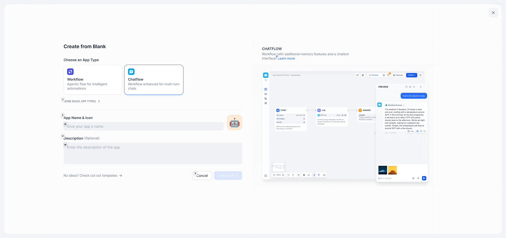Close the Create from Blank dialog
This screenshot has height=238, width=506.
(493, 13)
